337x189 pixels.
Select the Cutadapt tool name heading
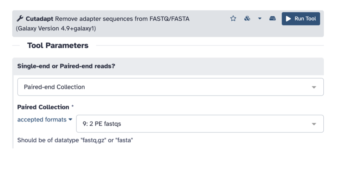click(x=39, y=19)
